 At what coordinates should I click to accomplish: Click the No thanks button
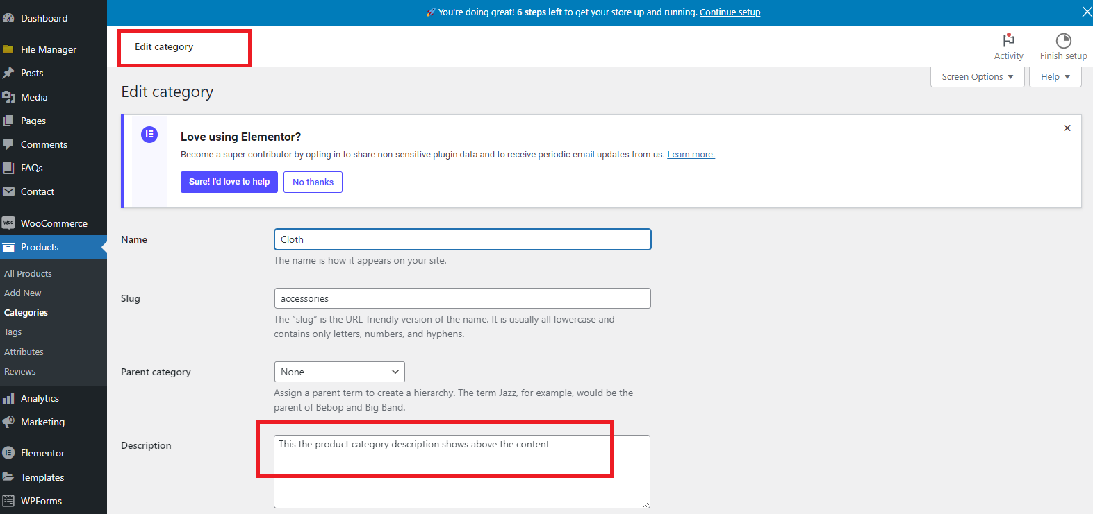(x=313, y=182)
